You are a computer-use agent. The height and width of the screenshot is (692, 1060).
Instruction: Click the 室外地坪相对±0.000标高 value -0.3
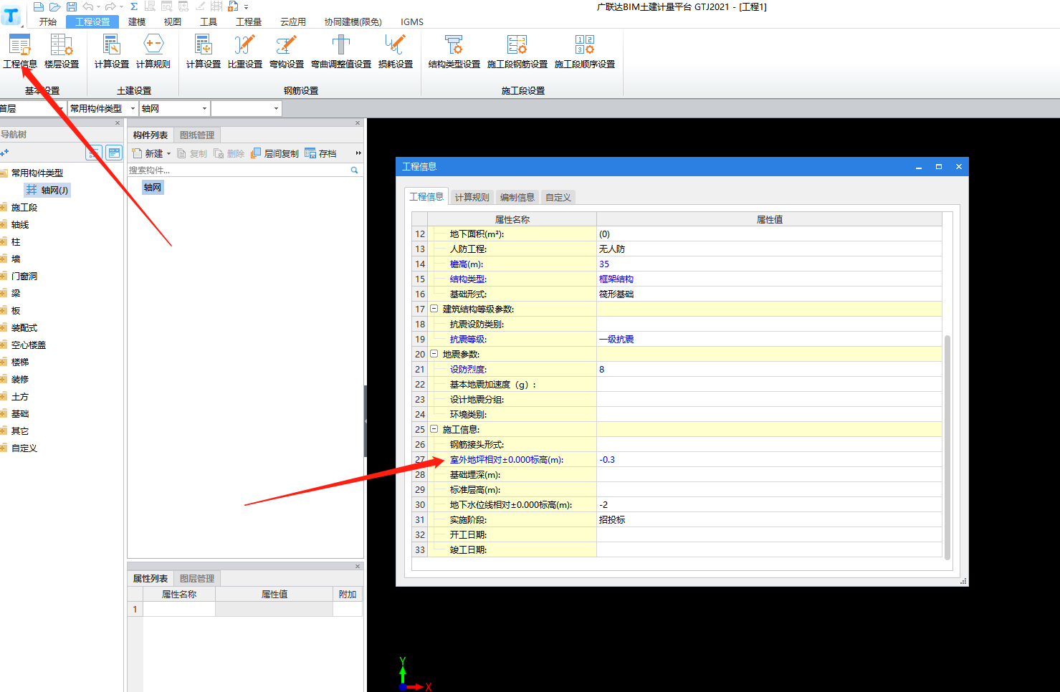(x=769, y=460)
